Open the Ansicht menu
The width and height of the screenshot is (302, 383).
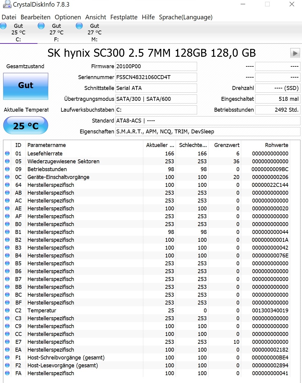coord(96,17)
